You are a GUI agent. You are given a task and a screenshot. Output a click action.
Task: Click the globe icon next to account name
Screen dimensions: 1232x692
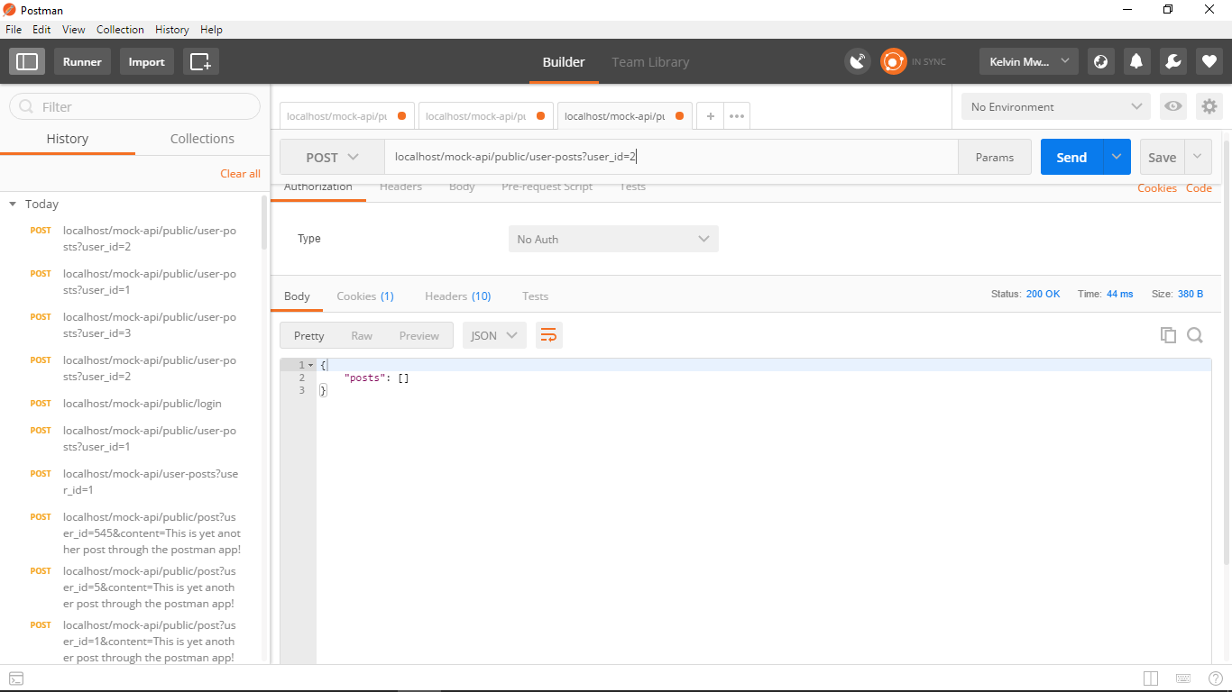point(1100,60)
